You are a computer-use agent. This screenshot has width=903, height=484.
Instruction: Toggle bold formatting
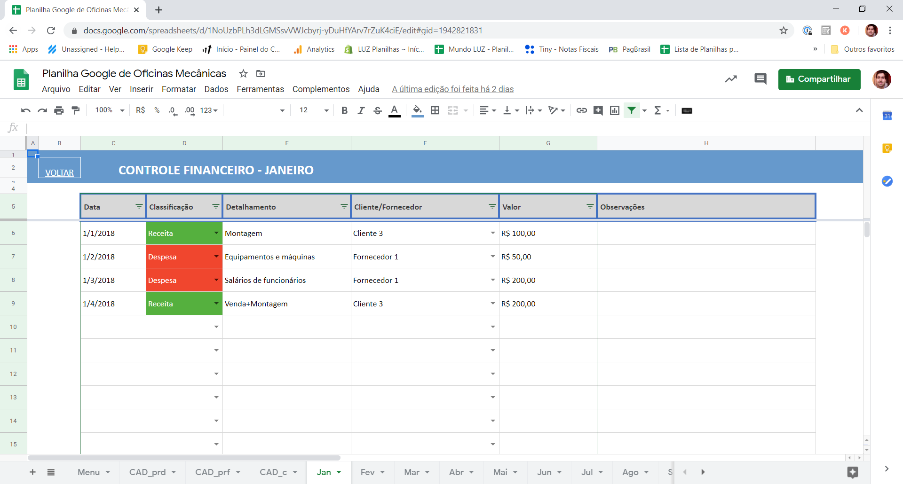(344, 110)
